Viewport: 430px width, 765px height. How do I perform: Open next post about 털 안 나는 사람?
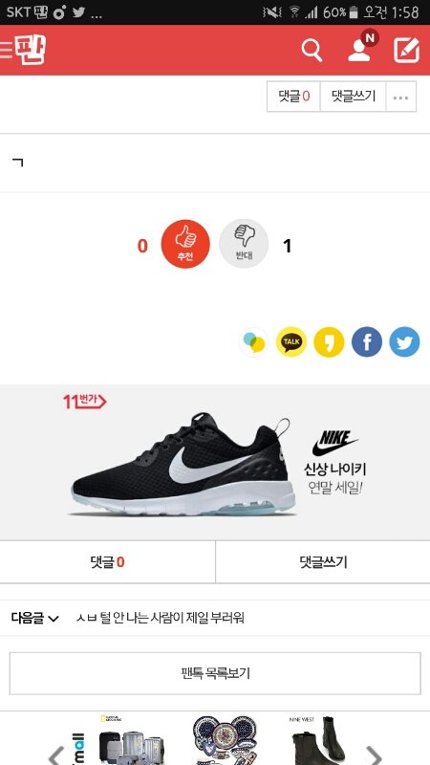(x=161, y=618)
